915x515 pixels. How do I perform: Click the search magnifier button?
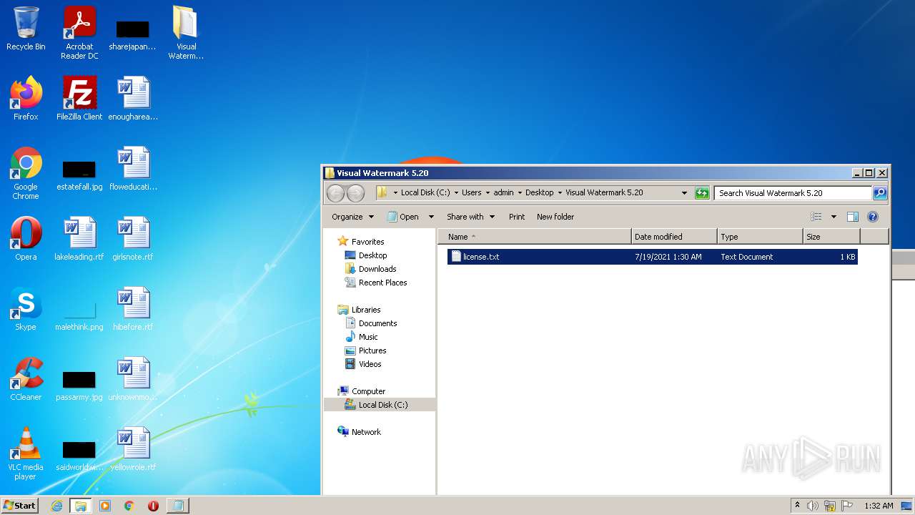click(x=880, y=193)
